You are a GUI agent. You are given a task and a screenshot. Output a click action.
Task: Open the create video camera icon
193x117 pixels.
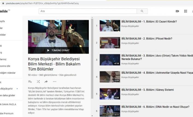pos(177,11)
